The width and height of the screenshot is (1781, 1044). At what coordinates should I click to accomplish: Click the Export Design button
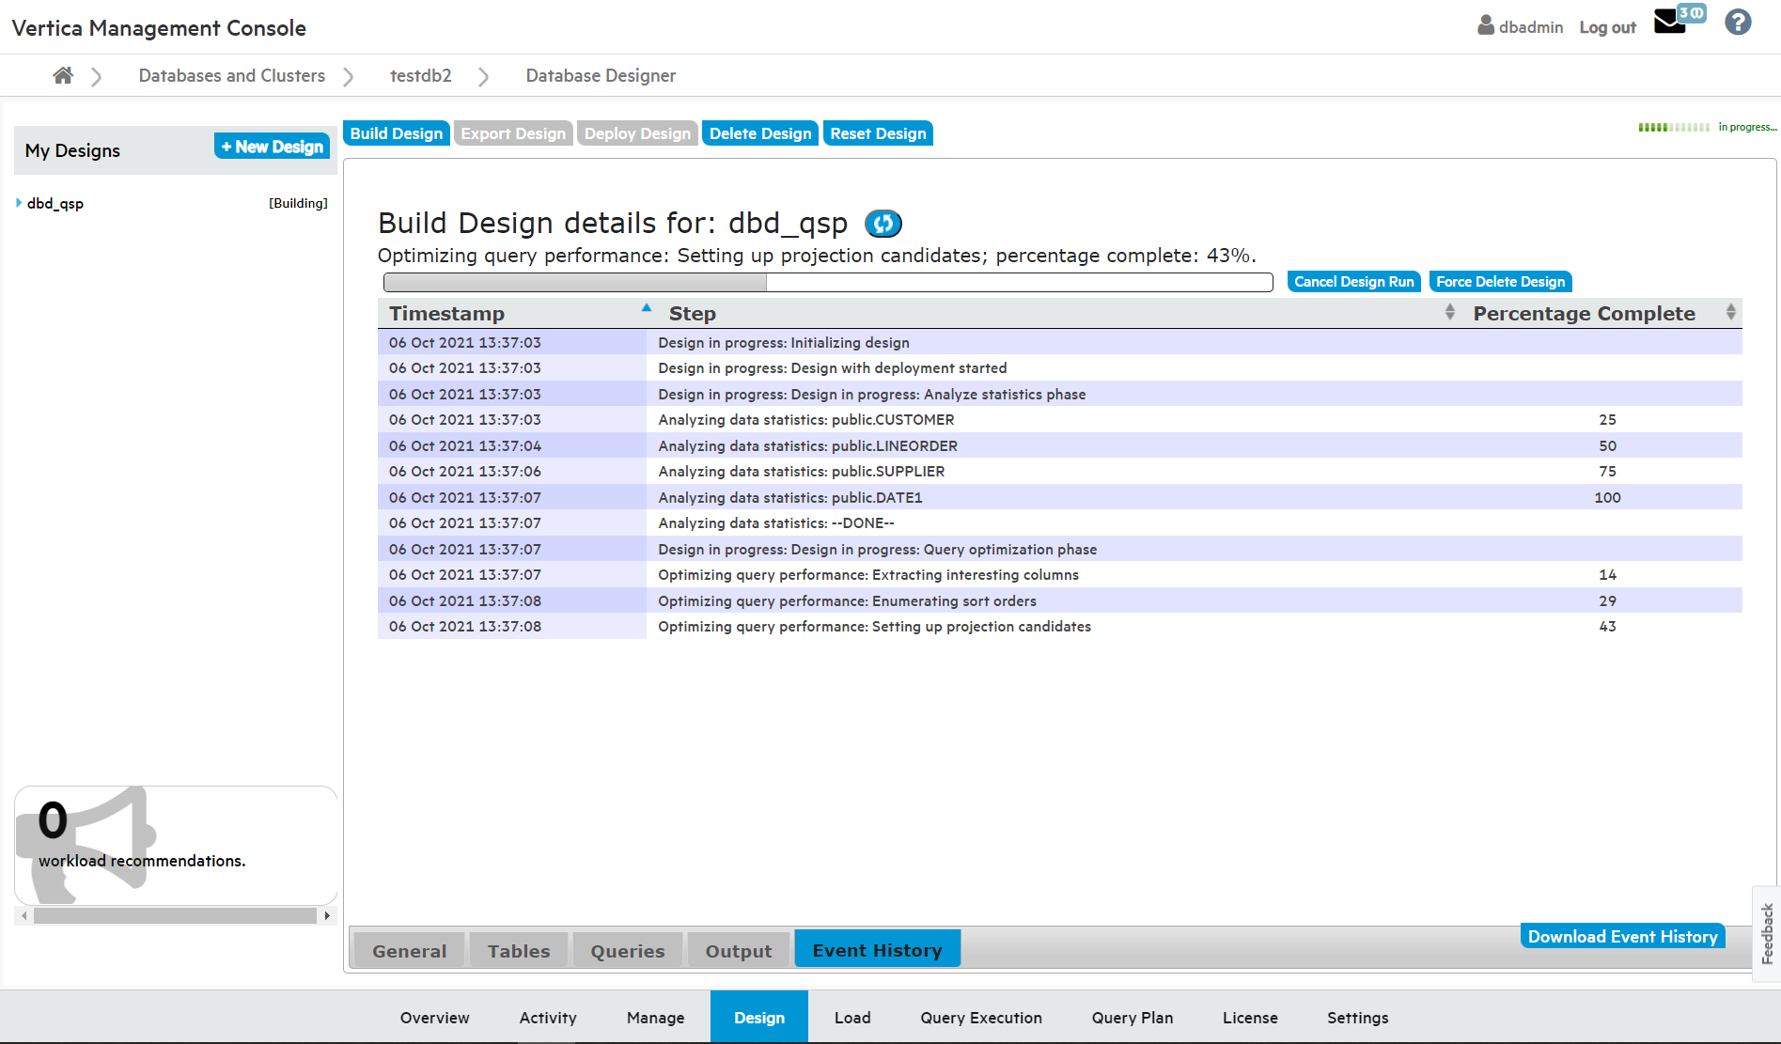click(513, 133)
